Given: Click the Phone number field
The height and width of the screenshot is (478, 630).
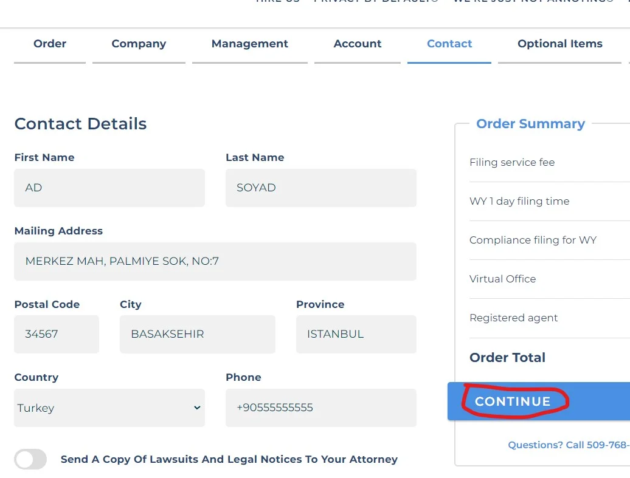Looking at the screenshot, I should 320,408.
